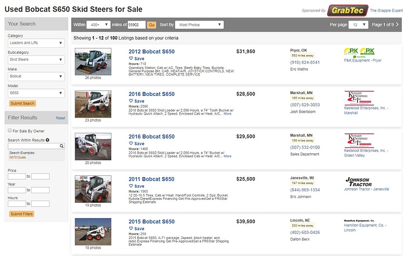Viewport: 403px width, 256px height.
Task: Open the 2015 Bobcat S650 listing title
Action: (152, 222)
